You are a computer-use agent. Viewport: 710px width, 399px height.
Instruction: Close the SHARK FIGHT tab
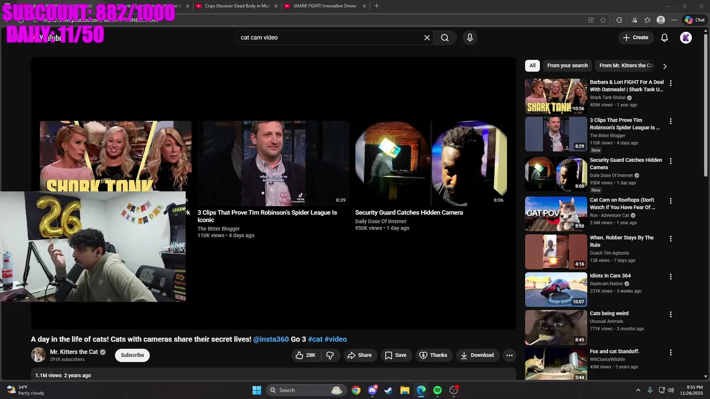[366, 6]
